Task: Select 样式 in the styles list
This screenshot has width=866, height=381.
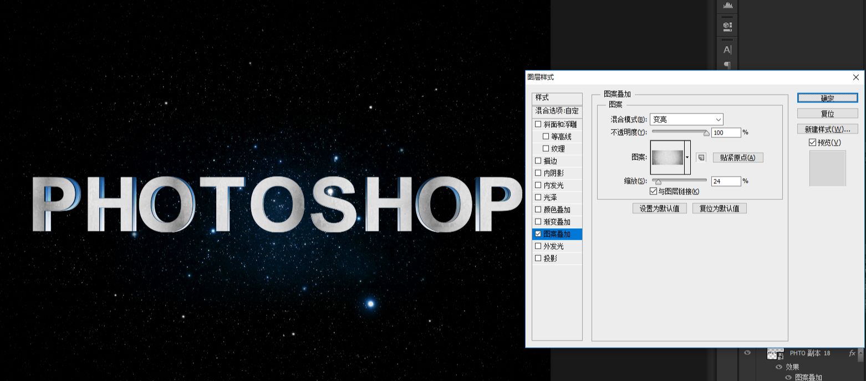Action: [557, 98]
